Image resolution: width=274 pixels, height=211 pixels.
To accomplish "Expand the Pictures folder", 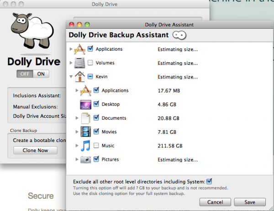I will tap(77, 159).
